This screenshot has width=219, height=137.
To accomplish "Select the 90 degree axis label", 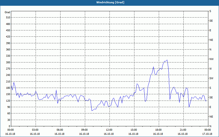I will (8, 107).
